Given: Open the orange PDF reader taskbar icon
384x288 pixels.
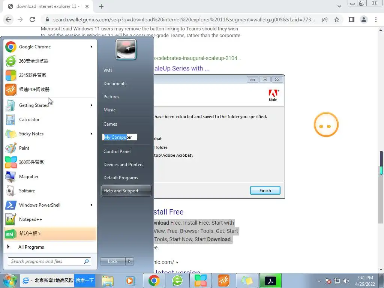Looking at the screenshot, I should 223,280.
